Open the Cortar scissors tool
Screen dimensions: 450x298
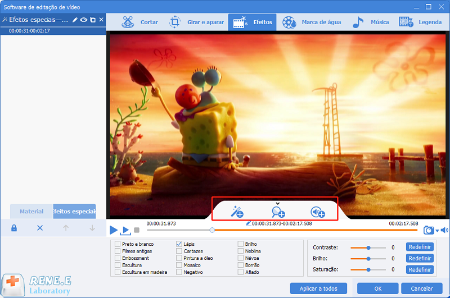point(139,22)
